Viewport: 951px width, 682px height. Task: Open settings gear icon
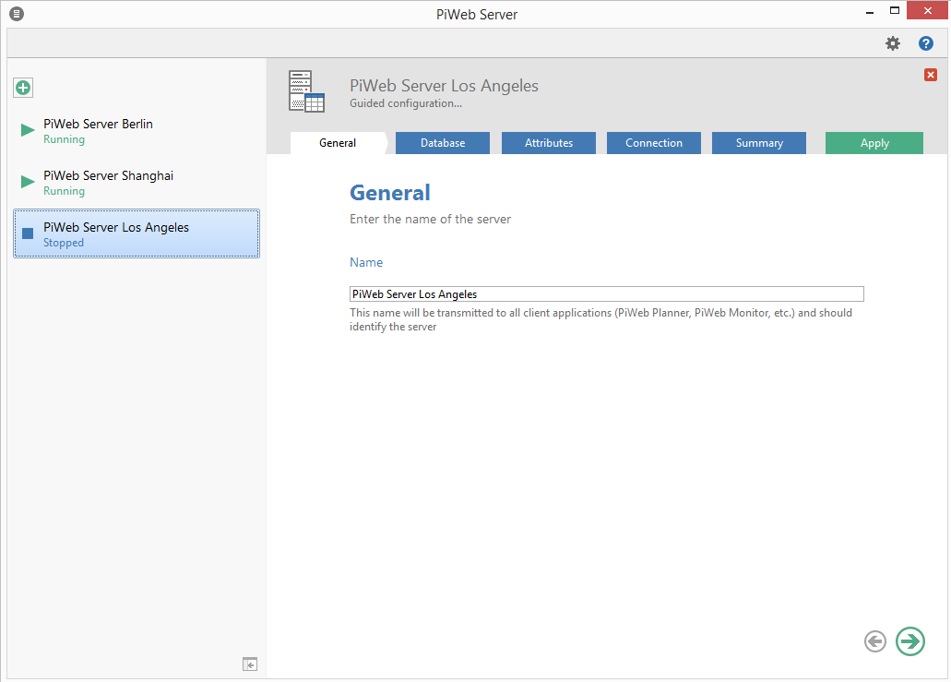[893, 43]
